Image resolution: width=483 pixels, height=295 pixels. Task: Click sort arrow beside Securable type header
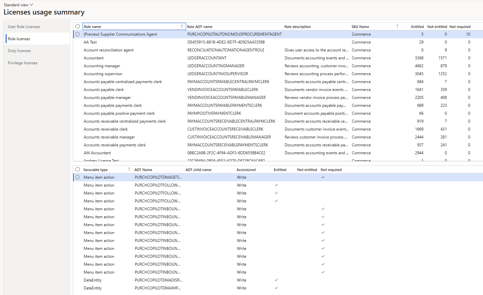129,169
